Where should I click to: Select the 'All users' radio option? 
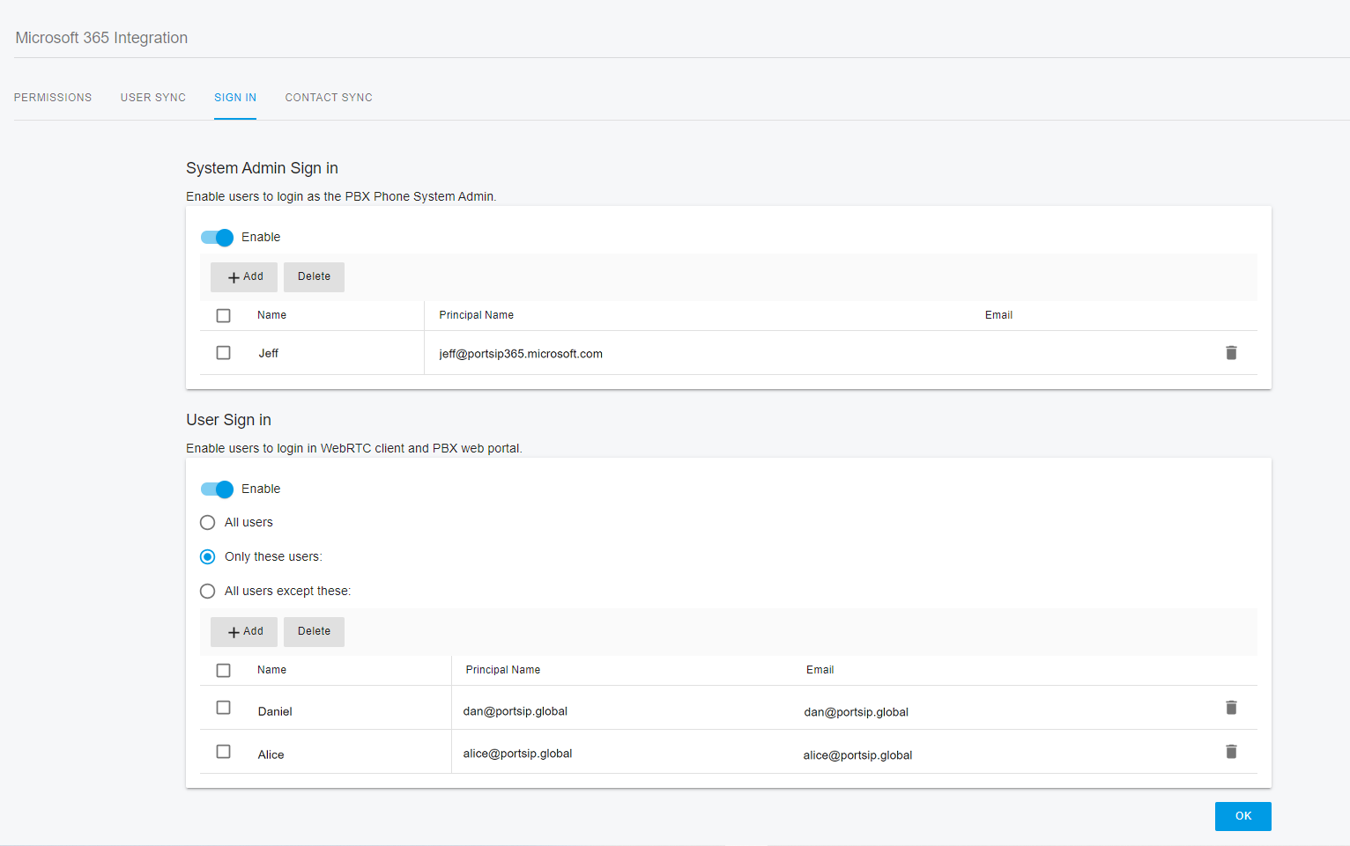(x=208, y=523)
